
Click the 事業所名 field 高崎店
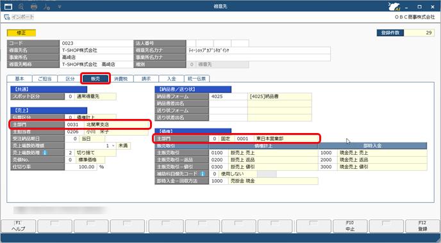click(96, 58)
